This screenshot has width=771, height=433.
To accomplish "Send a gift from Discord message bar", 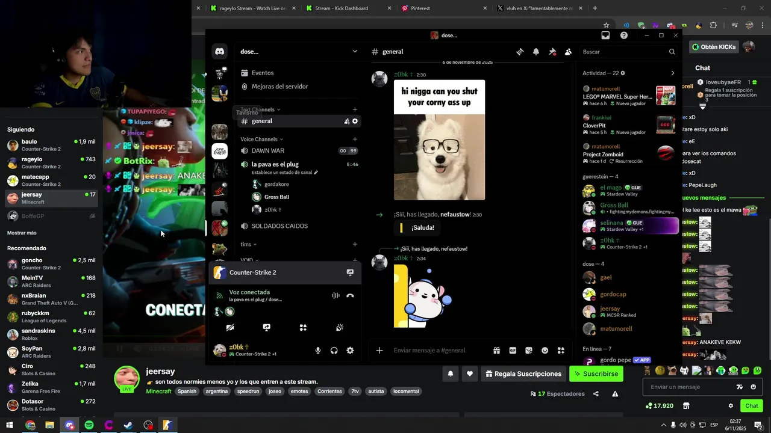I will 496,351.
